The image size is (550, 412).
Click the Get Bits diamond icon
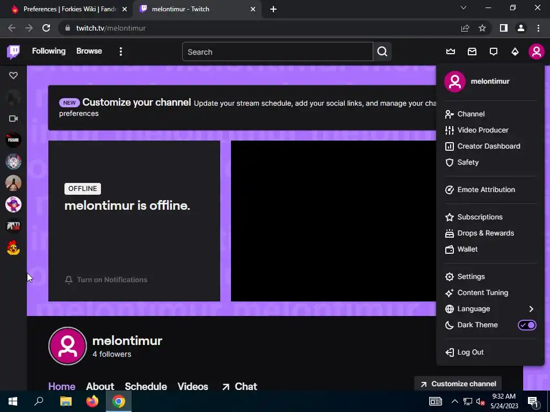coord(515,52)
